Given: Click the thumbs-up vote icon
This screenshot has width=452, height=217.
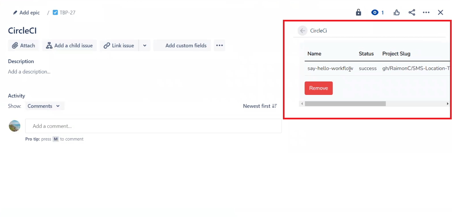Looking at the screenshot, I should pyautogui.click(x=397, y=12).
